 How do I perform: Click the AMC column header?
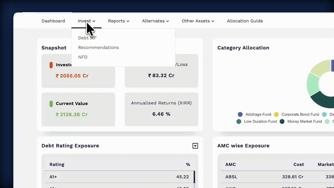point(230,164)
